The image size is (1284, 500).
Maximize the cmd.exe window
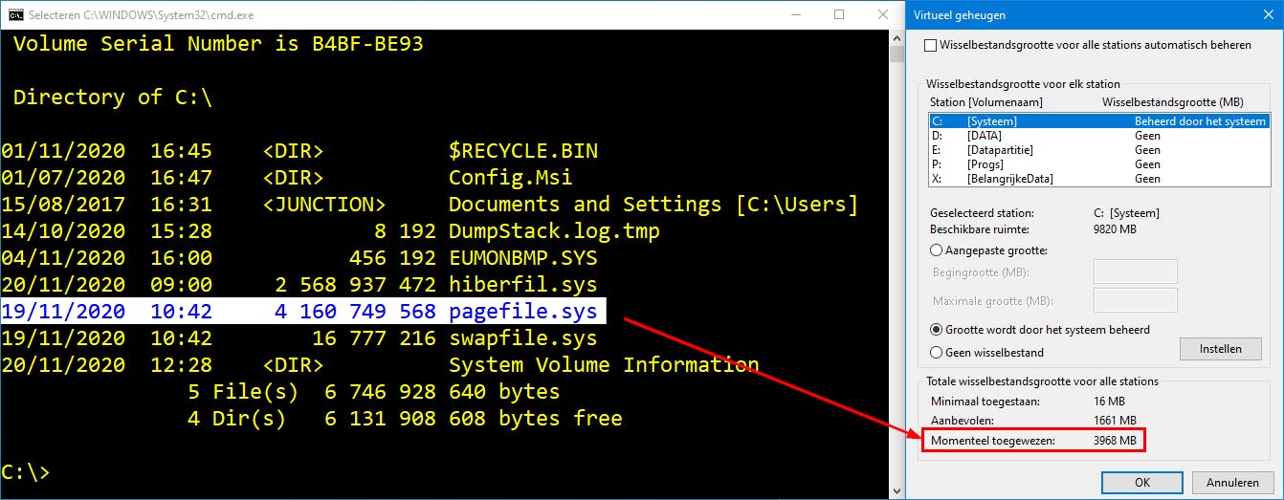pos(839,15)
